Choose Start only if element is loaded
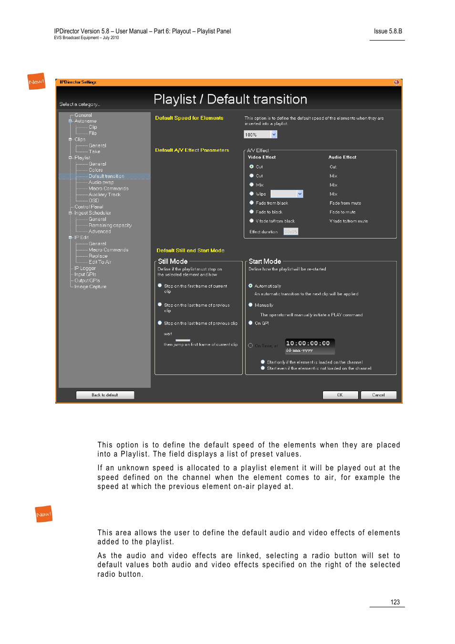455x644 pixels. pyautogui.click(x=263, y=362)
